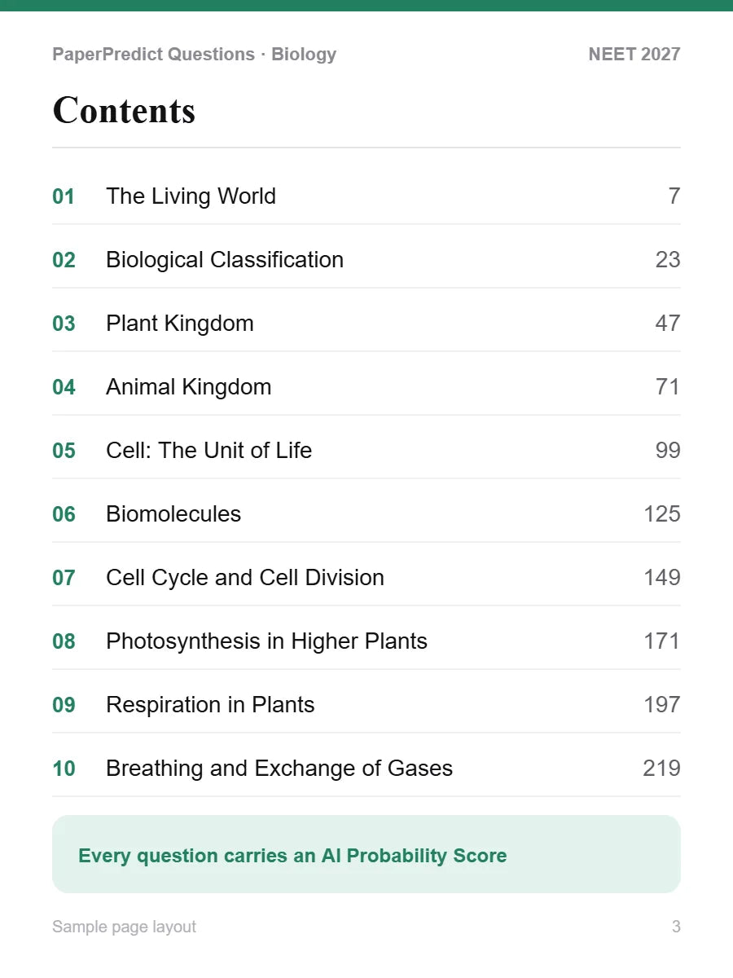Click the AI Probability Score banner

coord(366,854)
